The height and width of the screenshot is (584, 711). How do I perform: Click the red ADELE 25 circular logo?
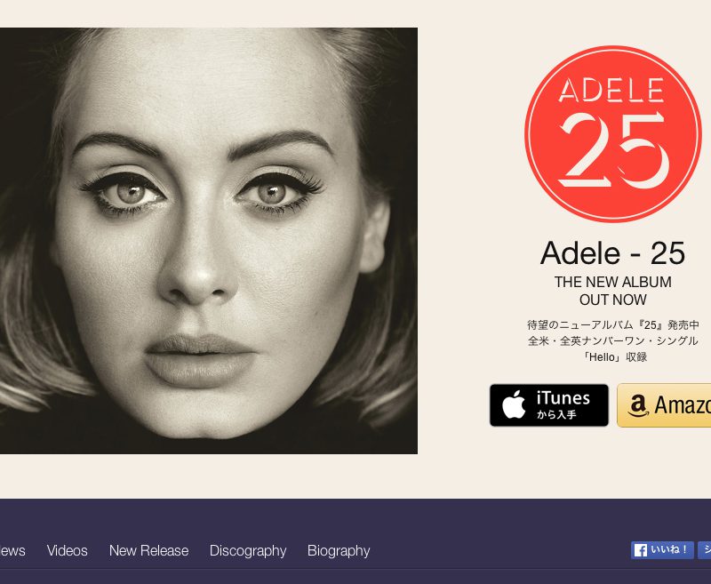point(613,134)
